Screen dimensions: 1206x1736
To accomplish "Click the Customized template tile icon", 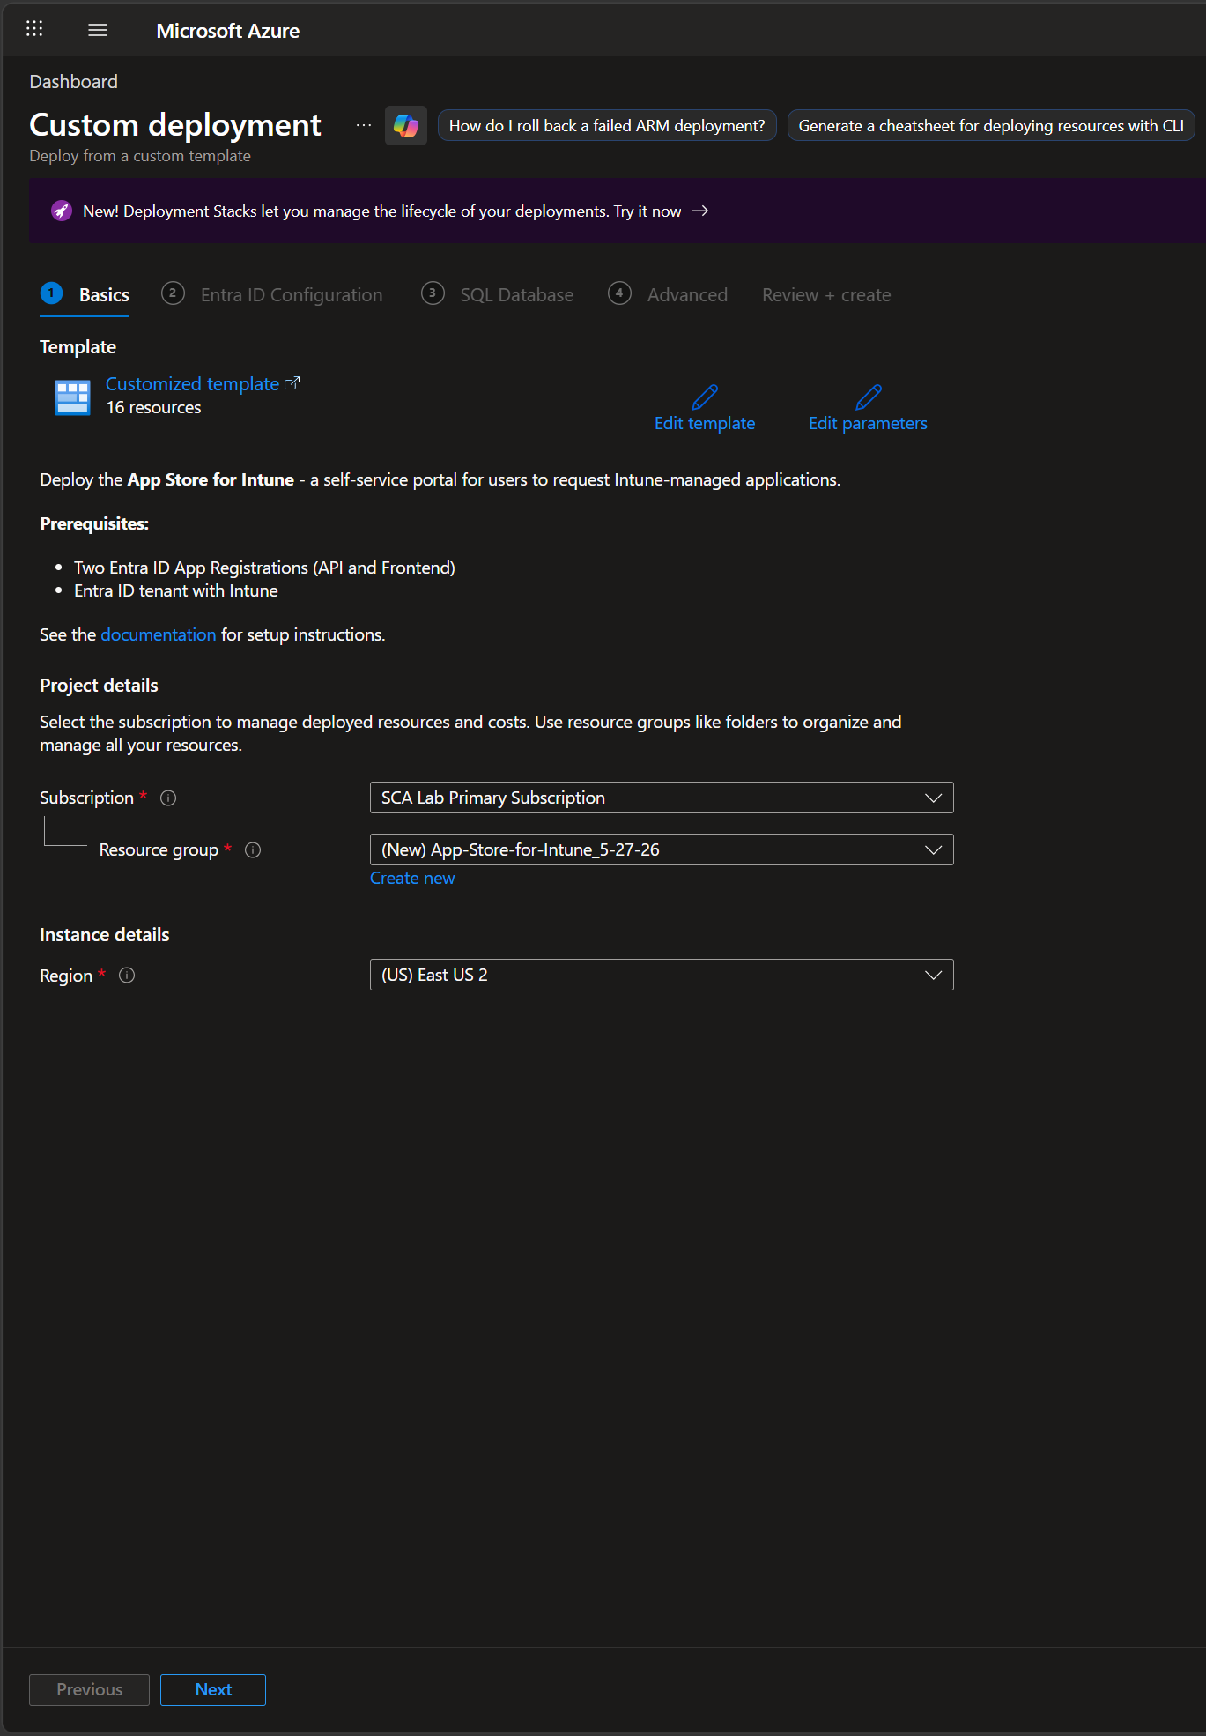I will click(72, 397).
